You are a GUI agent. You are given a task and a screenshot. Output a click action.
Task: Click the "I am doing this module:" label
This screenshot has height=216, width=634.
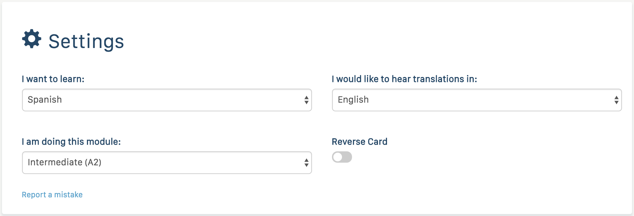[x=71, y=142]
